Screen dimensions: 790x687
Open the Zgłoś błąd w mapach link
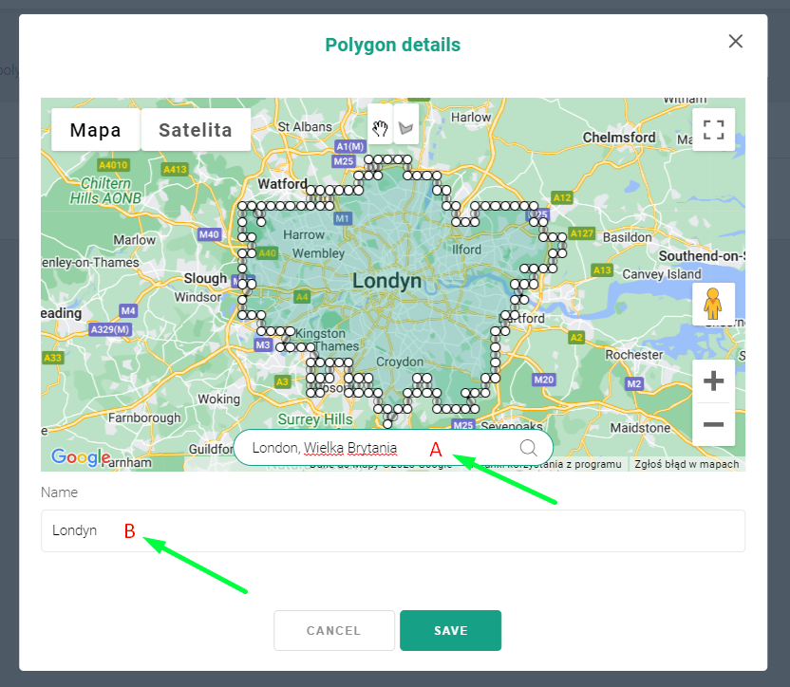(x=687, y=464)
